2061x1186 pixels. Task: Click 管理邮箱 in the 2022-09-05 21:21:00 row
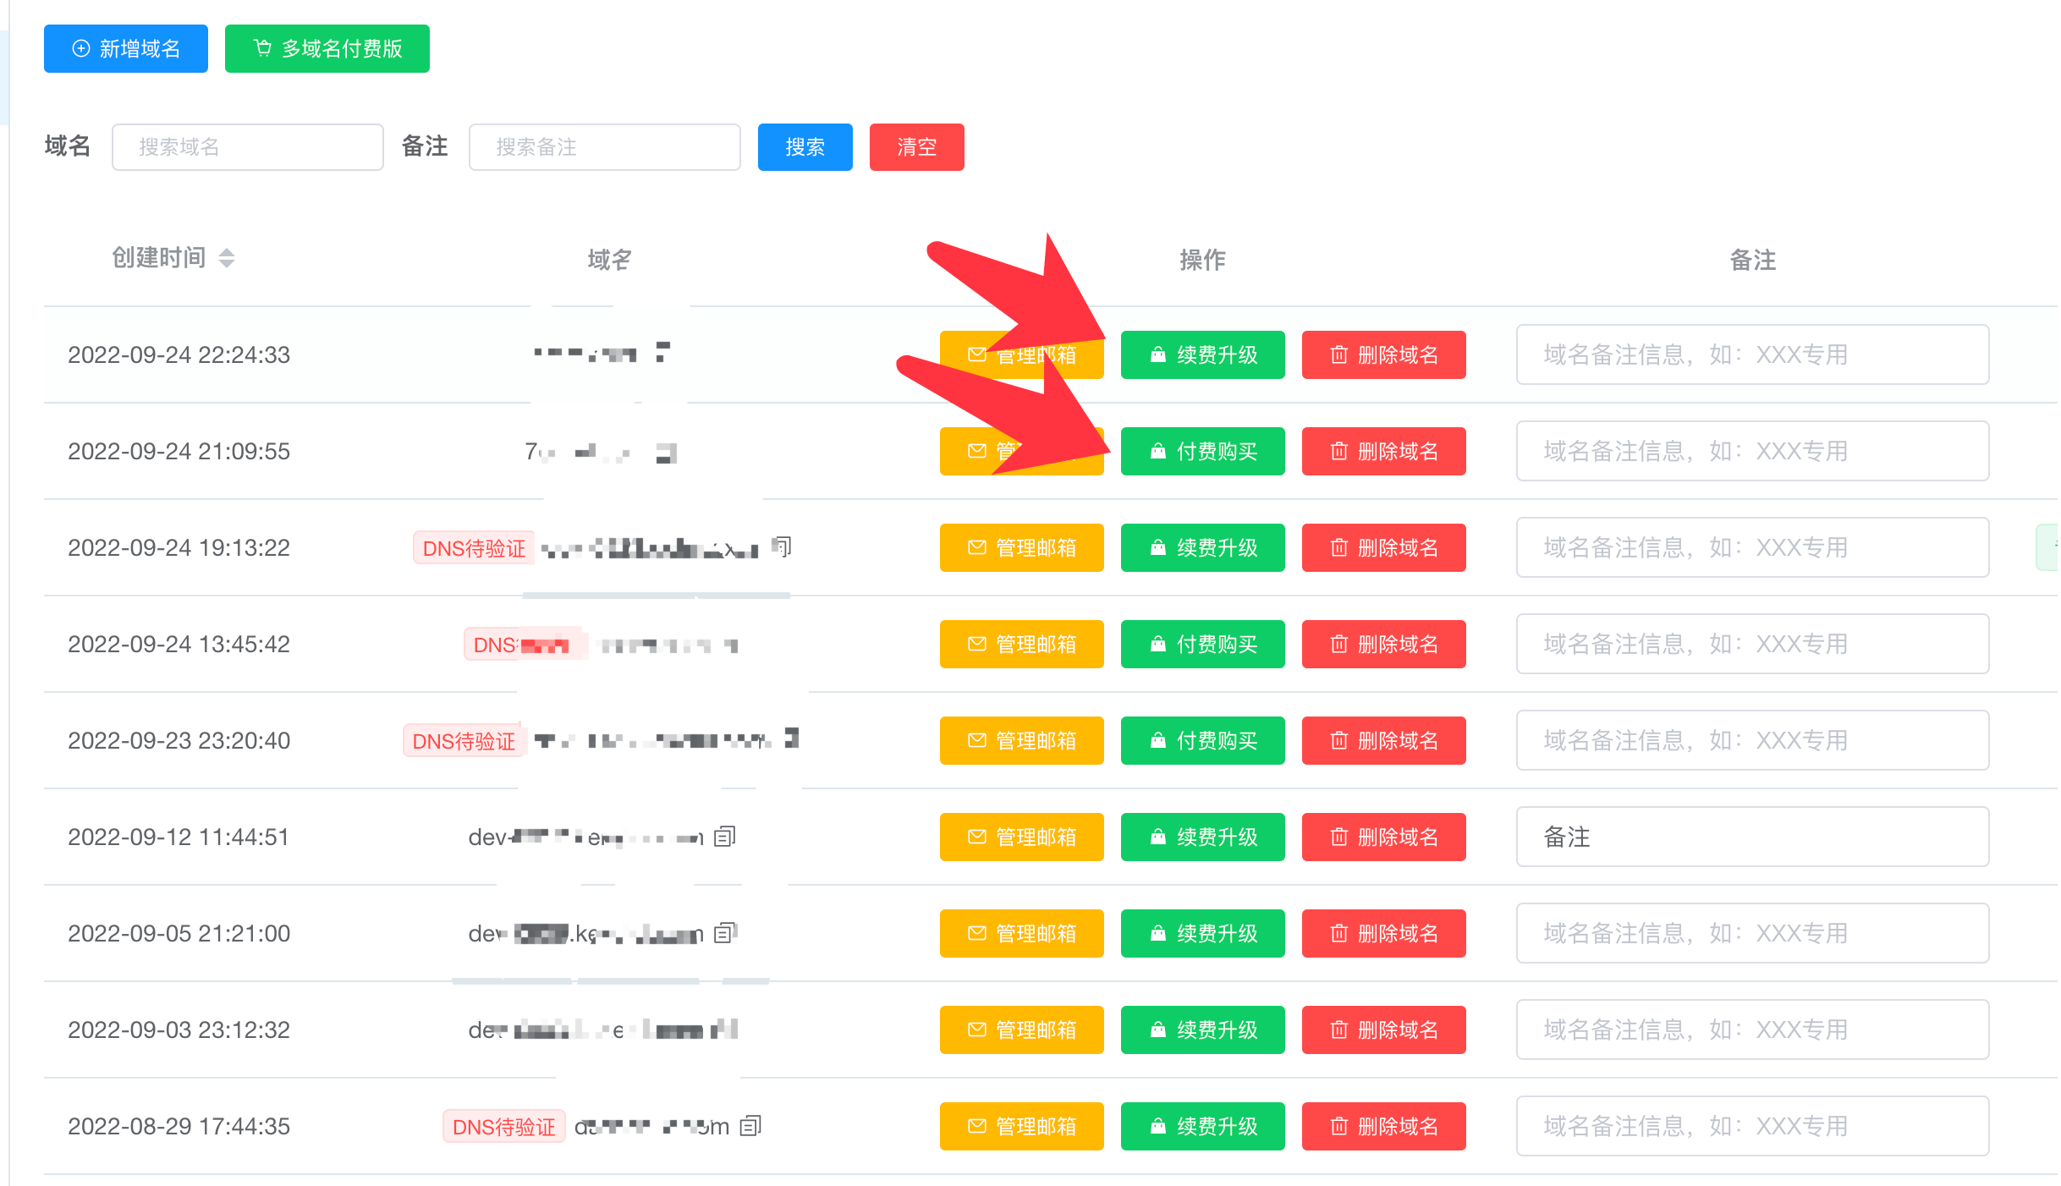coord(1022,933)
